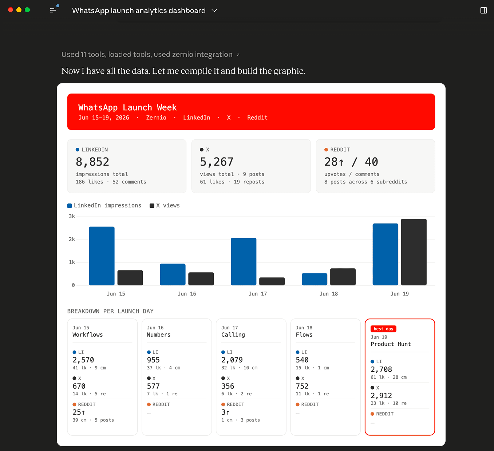Click the Jun 19 dark X bar
The height and width of the screenshot is (451, 494).
414,252
